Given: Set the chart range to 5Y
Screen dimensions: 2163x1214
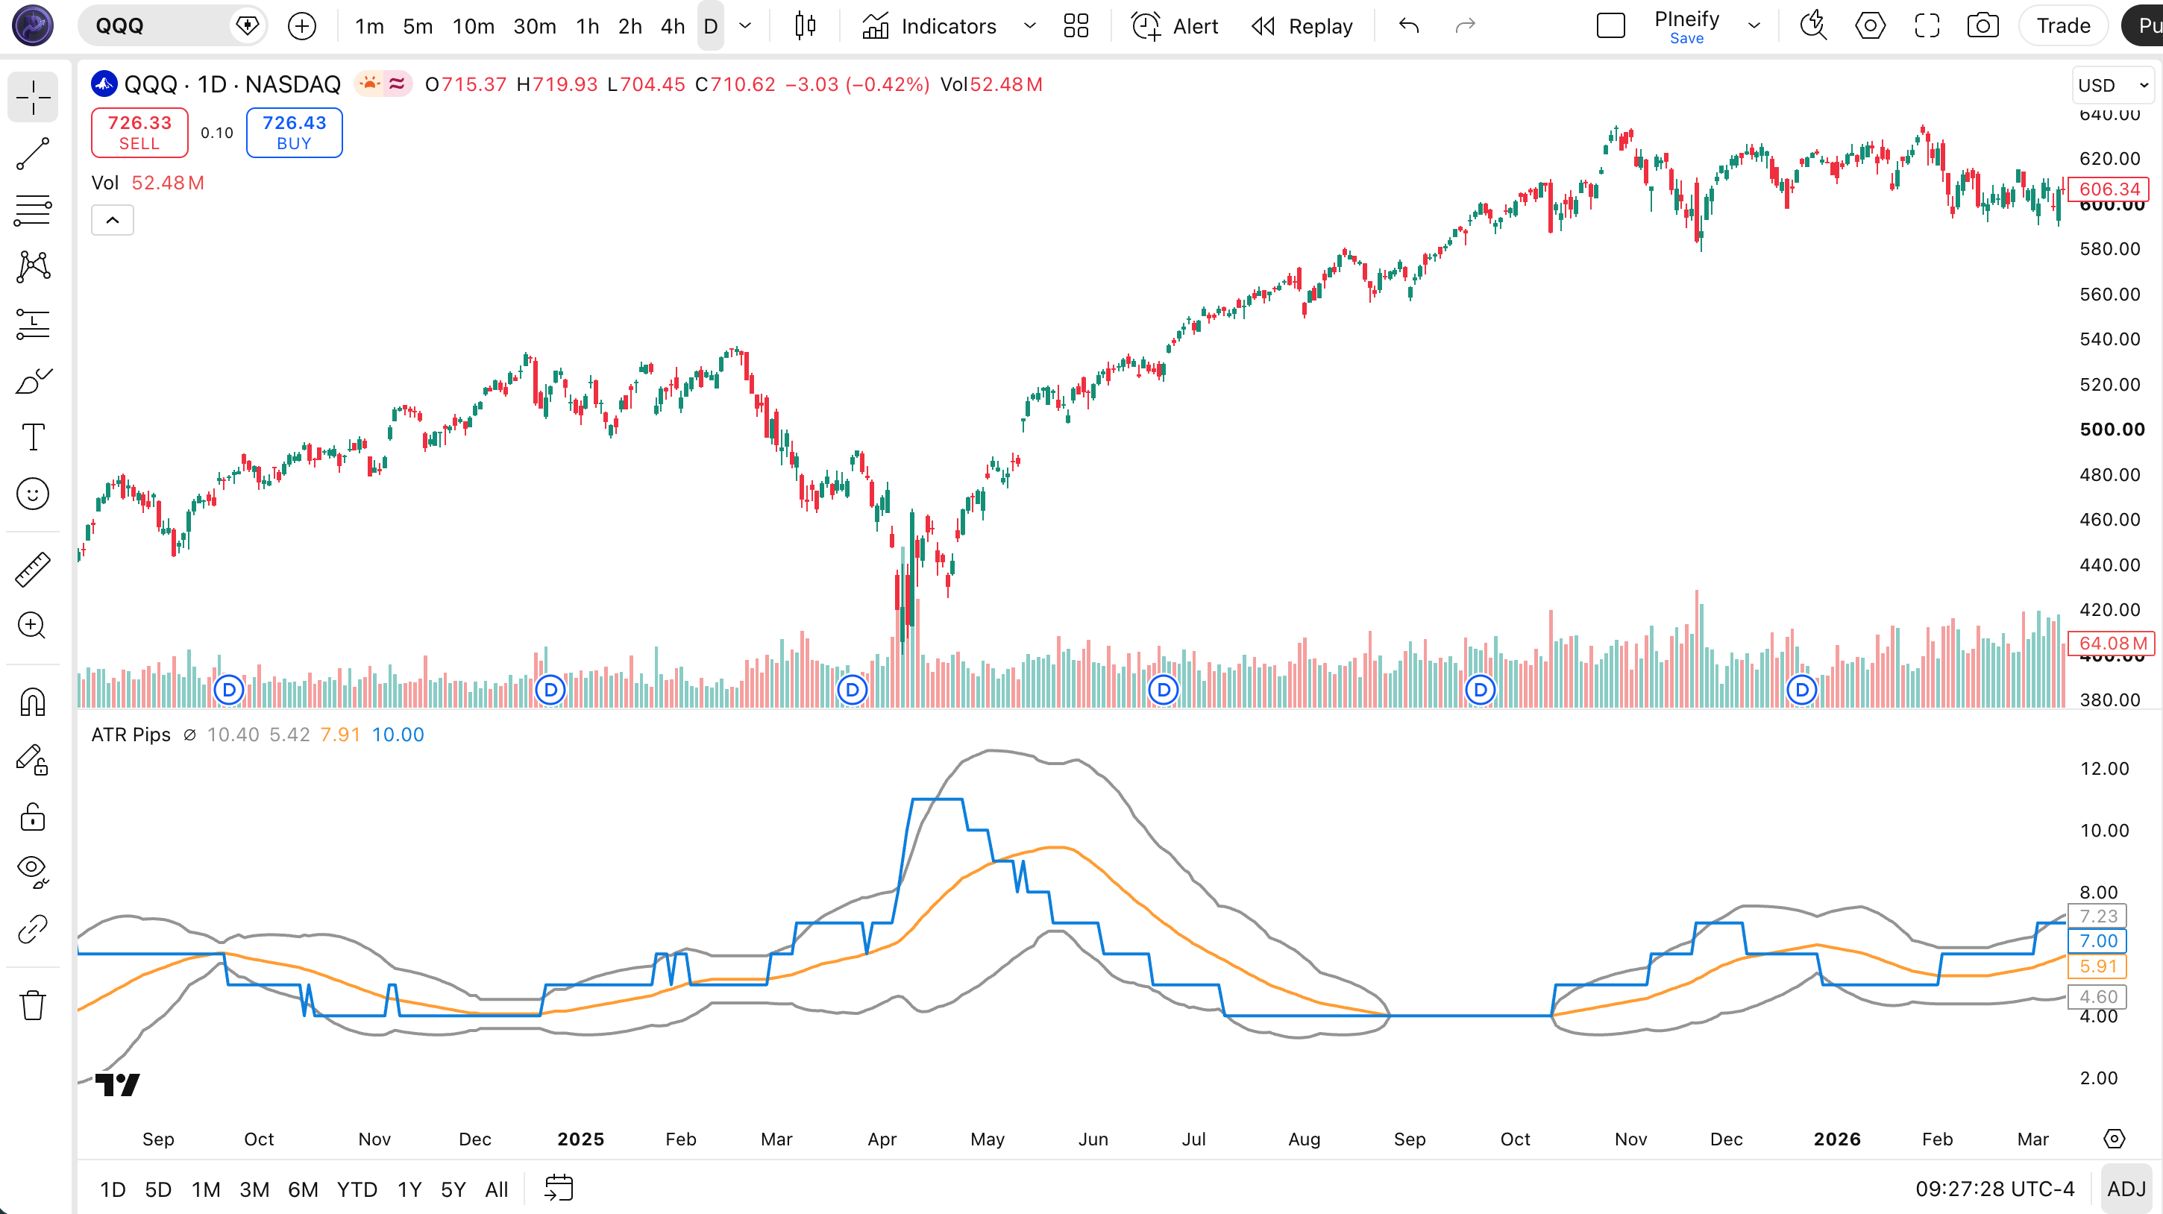Looking at the screenshot, I should (x=453, y=1189).
